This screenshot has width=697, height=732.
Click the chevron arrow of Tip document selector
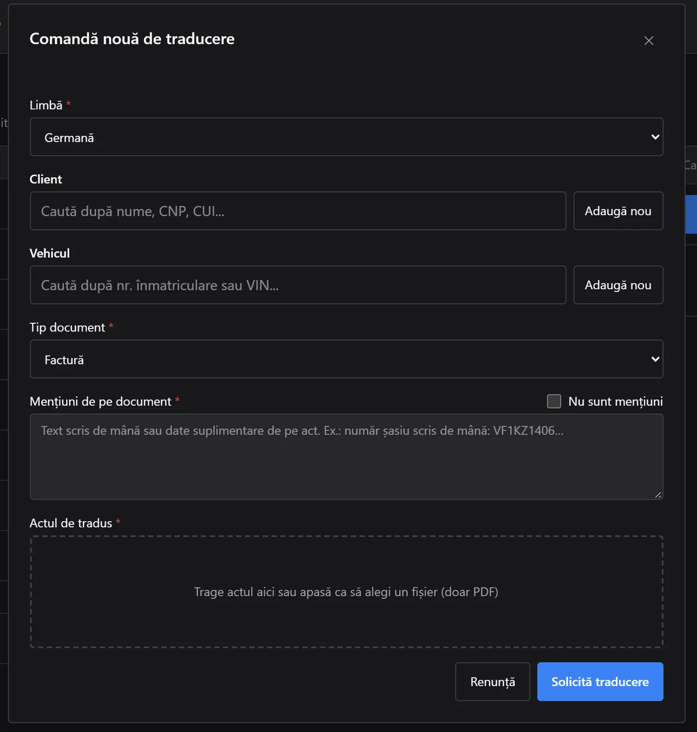click(x=655, y=359)
